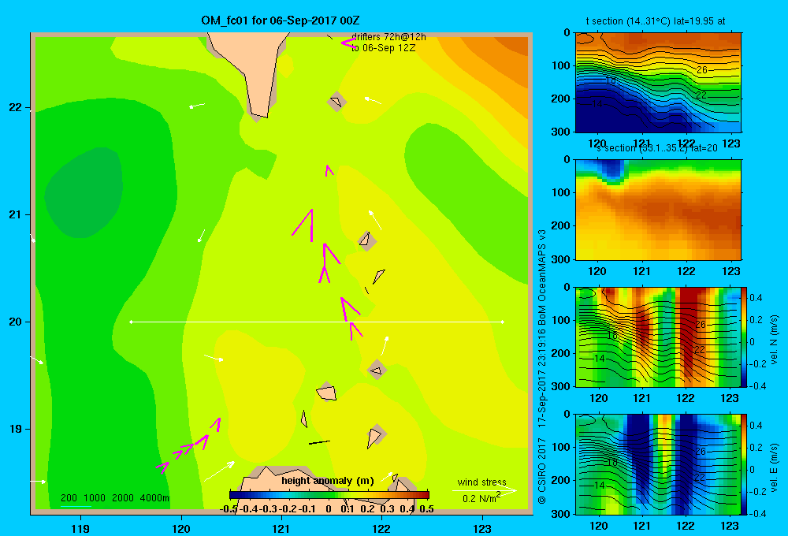Viewport: 788px width, 536px height.
Task: Click the '0.2 N/m2' wind stress value
Action: coord(481,498)
